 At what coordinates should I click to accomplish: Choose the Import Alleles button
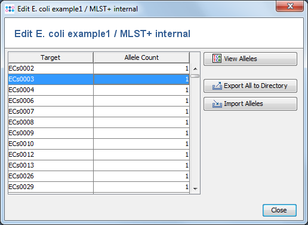click(250, 104)
